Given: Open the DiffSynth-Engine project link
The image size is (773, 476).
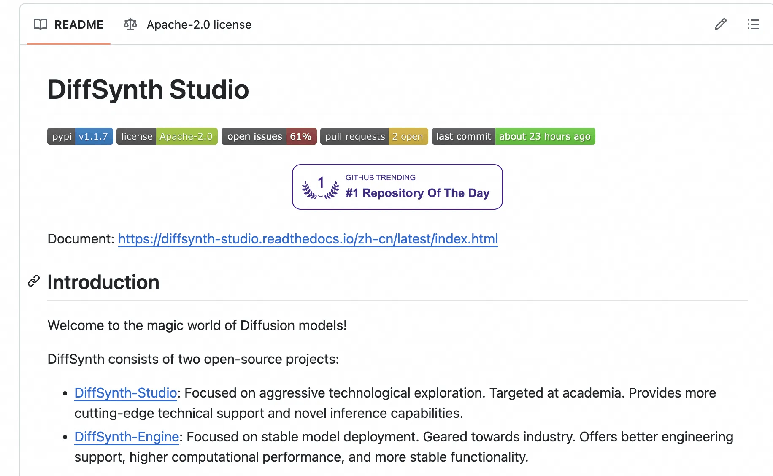Looking at the screenshot, I should point(126,437).
